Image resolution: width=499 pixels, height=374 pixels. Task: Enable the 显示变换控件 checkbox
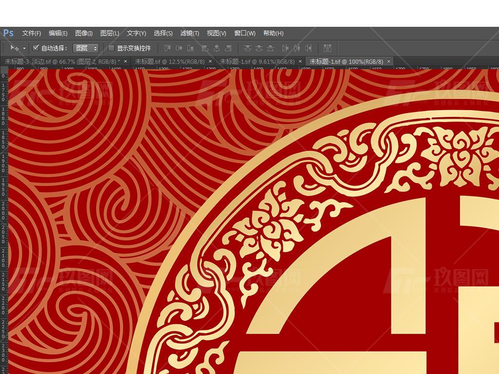point(111,48)
